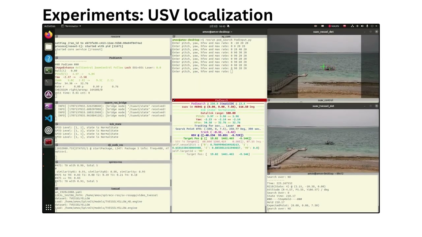Click the microphone tray icon
422x237 pixels.
pos(367,26)
